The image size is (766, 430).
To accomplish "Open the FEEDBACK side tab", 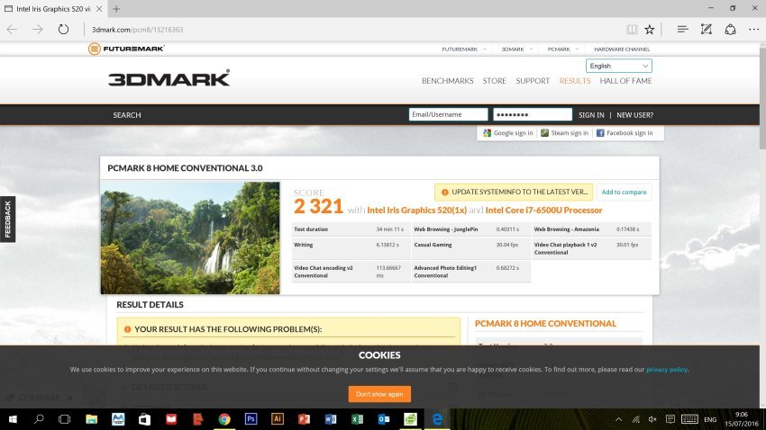I will (x=8, y=219).
